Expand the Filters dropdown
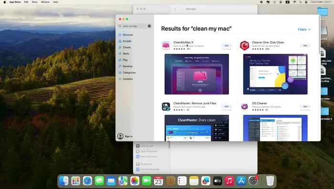Viewport: 334px width, 189px height. (x=304, y=30)
